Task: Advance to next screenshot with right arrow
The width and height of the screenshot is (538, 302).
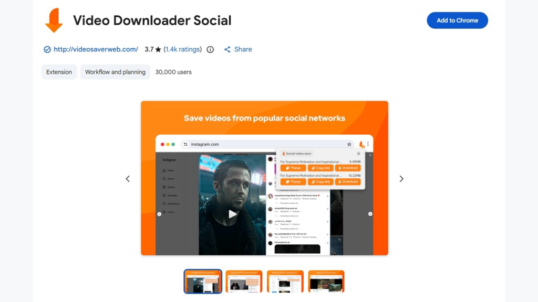Action: click(401, 179)
